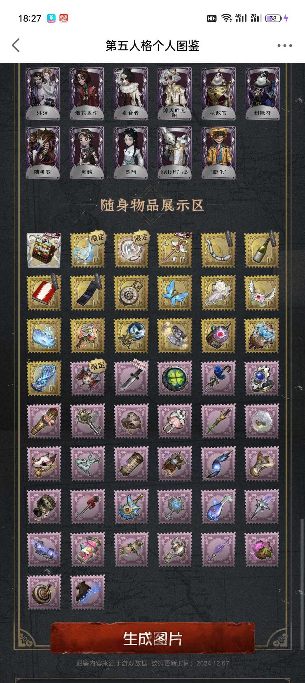This screenshot has width=305, height=683.
Task: Select the blue butterfly accessory stamp
Action: click(x=175, y=293)
